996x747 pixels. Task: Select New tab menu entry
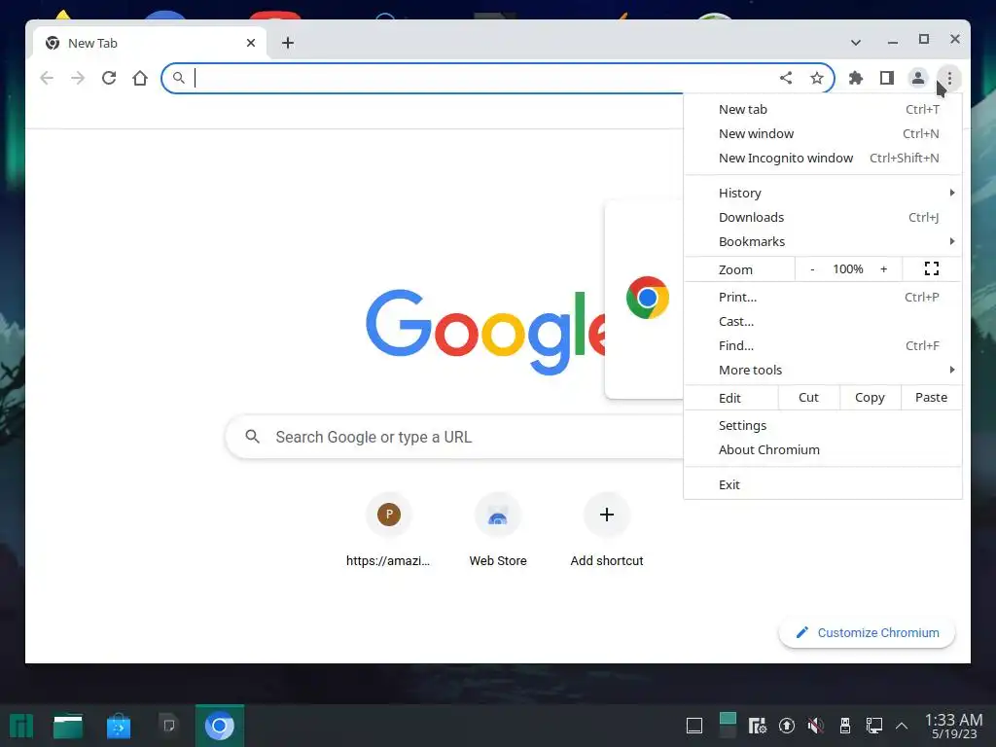coord(823,109)
